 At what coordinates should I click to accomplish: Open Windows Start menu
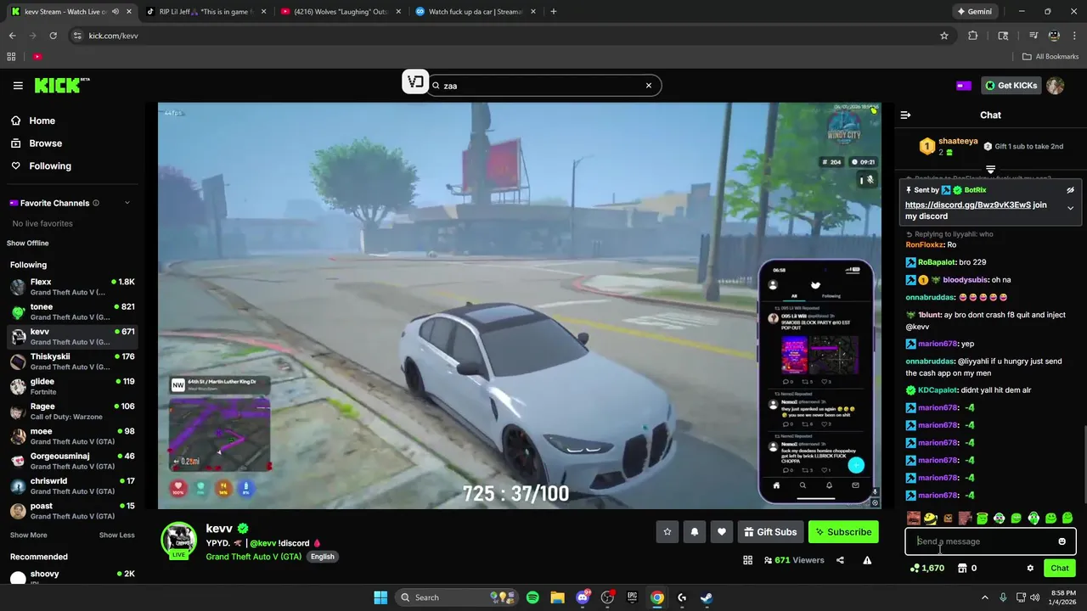click(380, 597)
